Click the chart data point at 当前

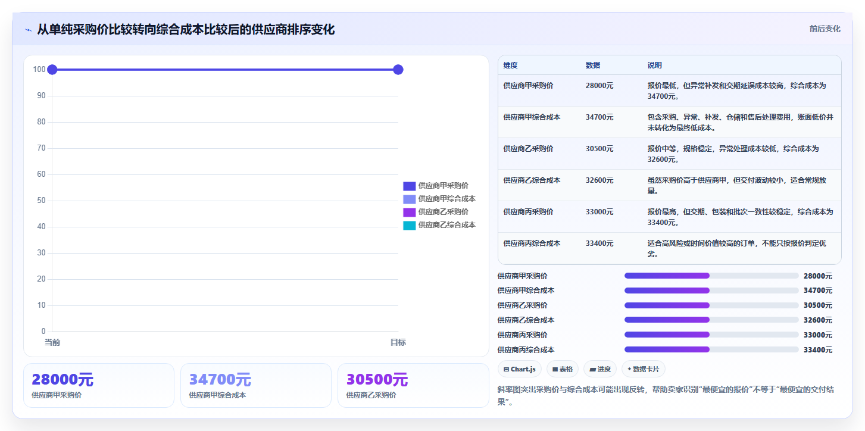click(x=52, y=70)
